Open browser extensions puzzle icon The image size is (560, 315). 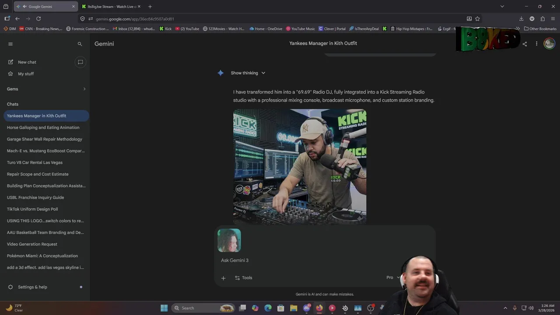[x=542, y=19]
